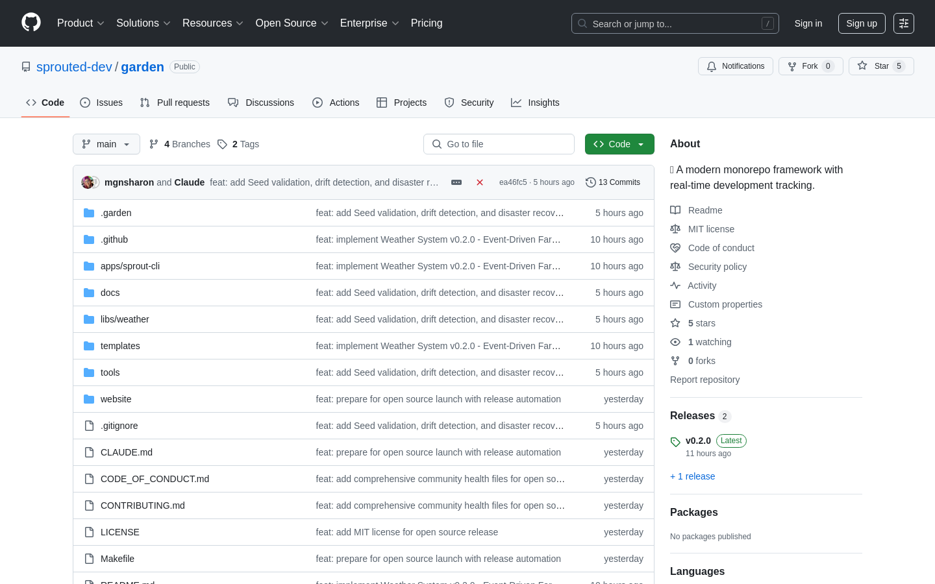The width and height of the screenshot is (935, 584).
Task: Click the Makefile file icon
Action: point(89,559)
